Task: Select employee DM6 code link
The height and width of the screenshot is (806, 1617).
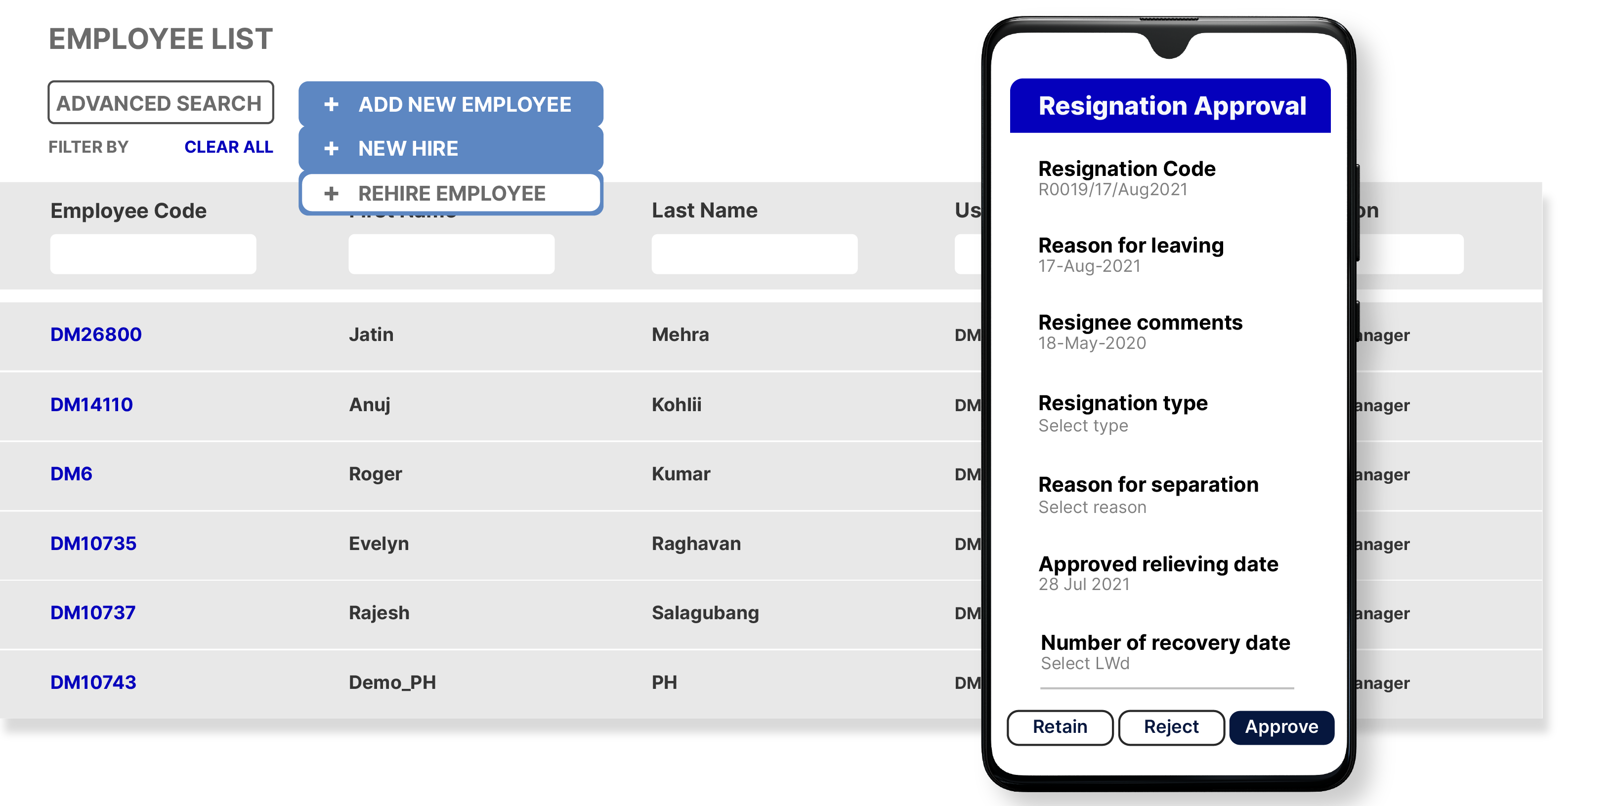Action: (72, 474)
